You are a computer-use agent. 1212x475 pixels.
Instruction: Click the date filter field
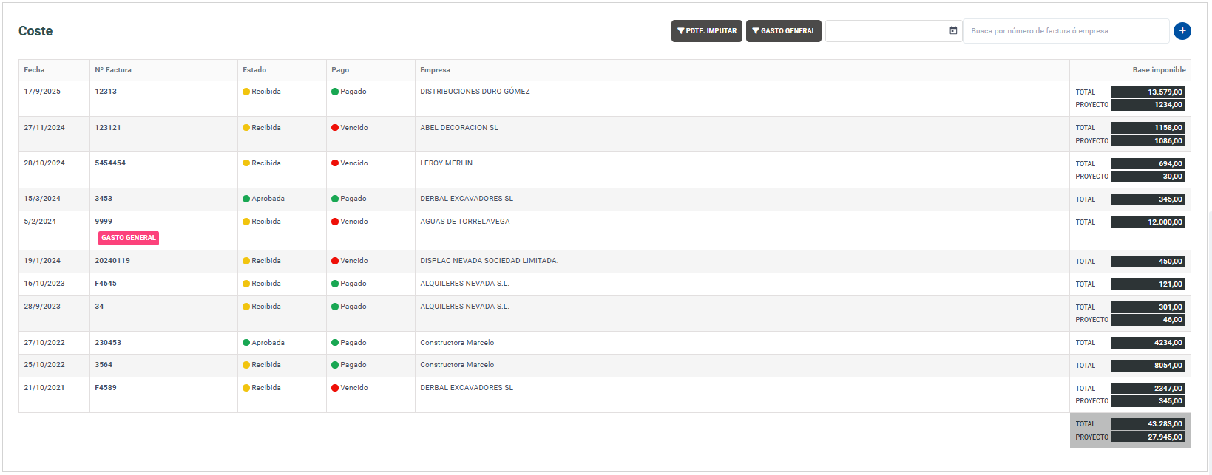pyautogui.click(x=885, y=31)
